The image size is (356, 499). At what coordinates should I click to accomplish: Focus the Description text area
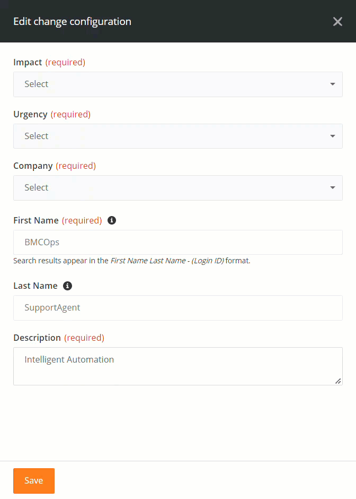pos(178,366)
